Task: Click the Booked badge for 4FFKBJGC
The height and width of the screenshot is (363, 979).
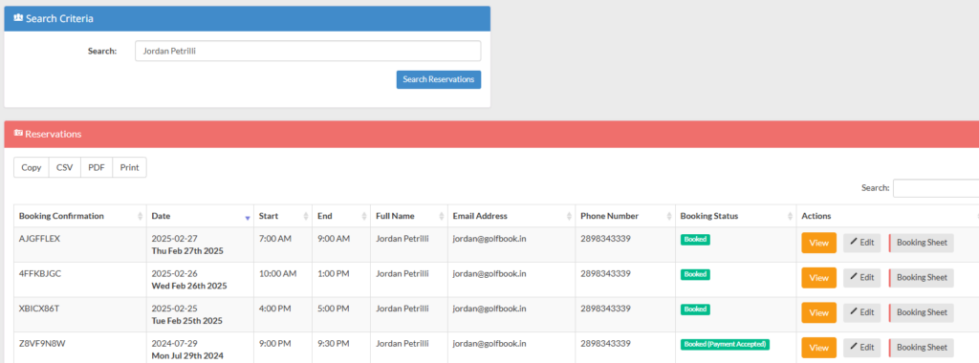Action: pyautogui.click(x=695, y=274)
